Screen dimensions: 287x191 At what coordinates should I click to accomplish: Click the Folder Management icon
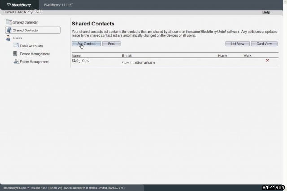16,62
